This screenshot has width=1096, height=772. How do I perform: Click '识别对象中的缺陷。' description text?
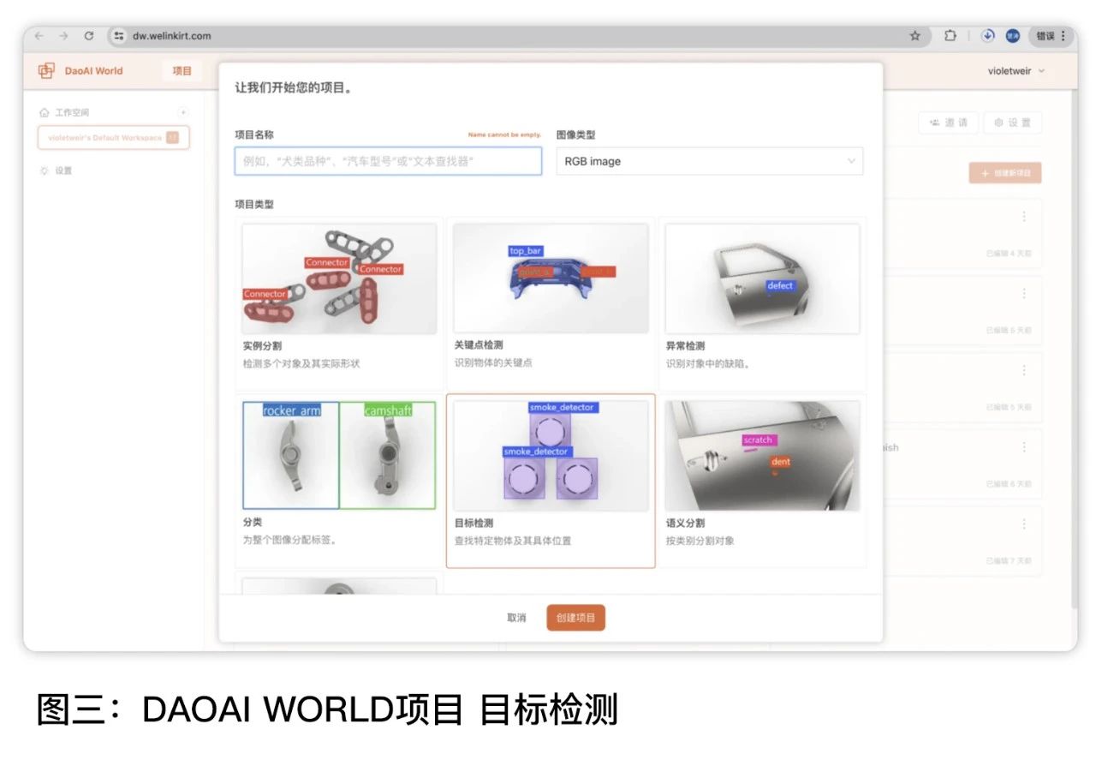(708, 363)
